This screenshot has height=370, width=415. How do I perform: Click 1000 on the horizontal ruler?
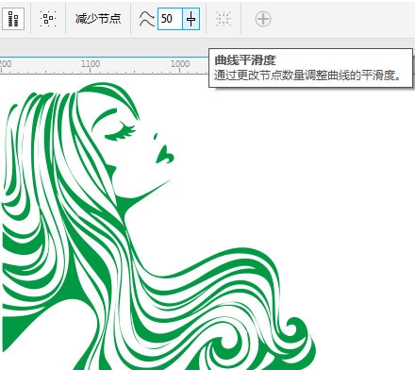pos(180,64)
